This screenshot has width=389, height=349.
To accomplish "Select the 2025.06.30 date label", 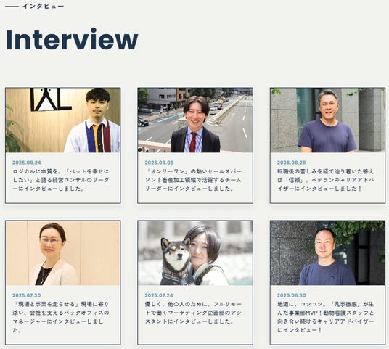I will (x=292, y=295).
